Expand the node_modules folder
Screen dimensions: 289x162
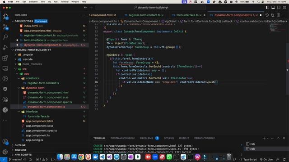(x=32, y=64)
